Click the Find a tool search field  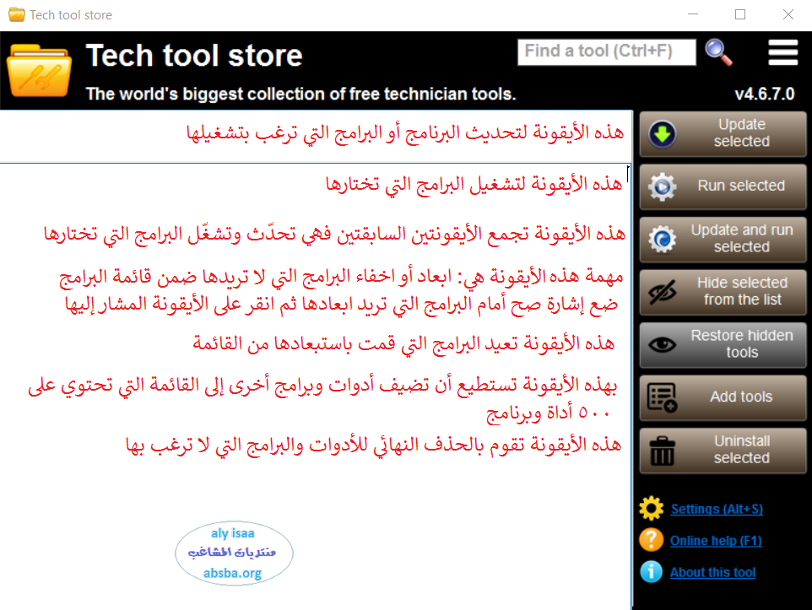pyautogui.click(x=606, y=51)
